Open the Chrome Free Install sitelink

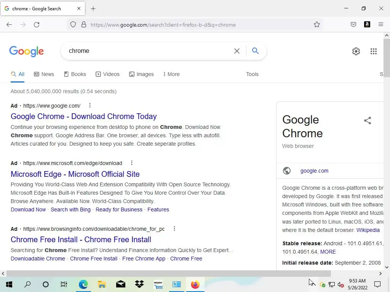94,259
